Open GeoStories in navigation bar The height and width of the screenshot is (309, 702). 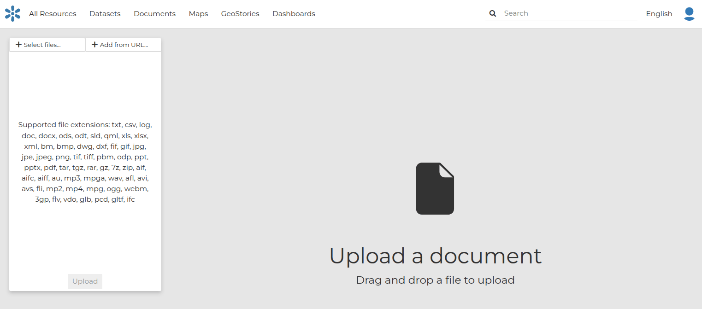point(240,14)
